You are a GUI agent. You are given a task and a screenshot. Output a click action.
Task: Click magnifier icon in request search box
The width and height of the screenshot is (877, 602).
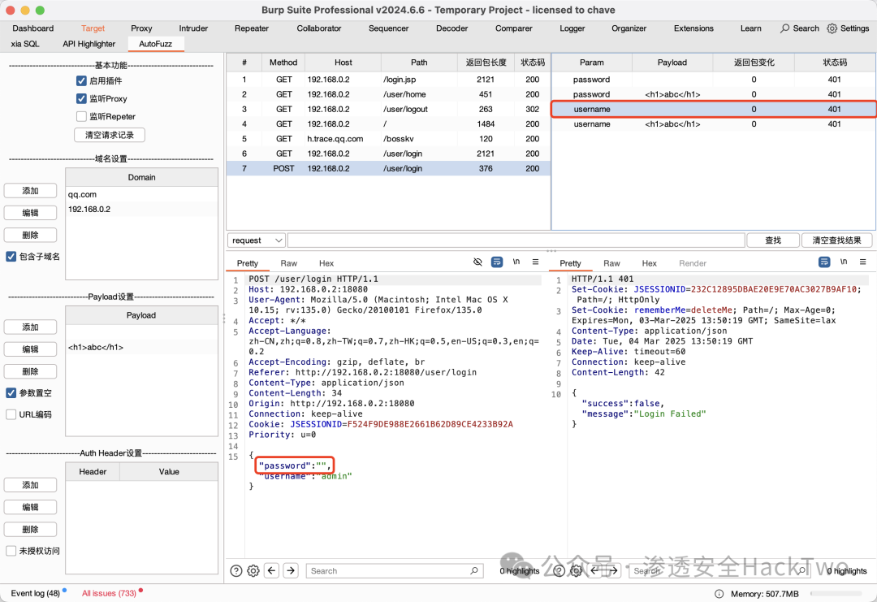pos(473,570)
